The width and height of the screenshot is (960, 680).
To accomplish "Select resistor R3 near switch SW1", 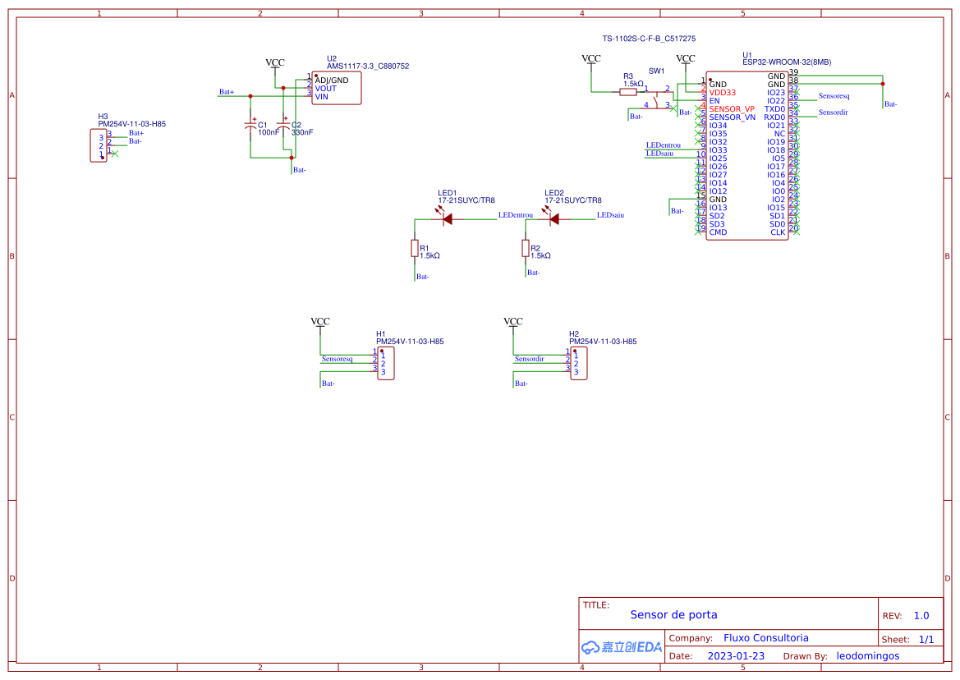I will (628, 92).
